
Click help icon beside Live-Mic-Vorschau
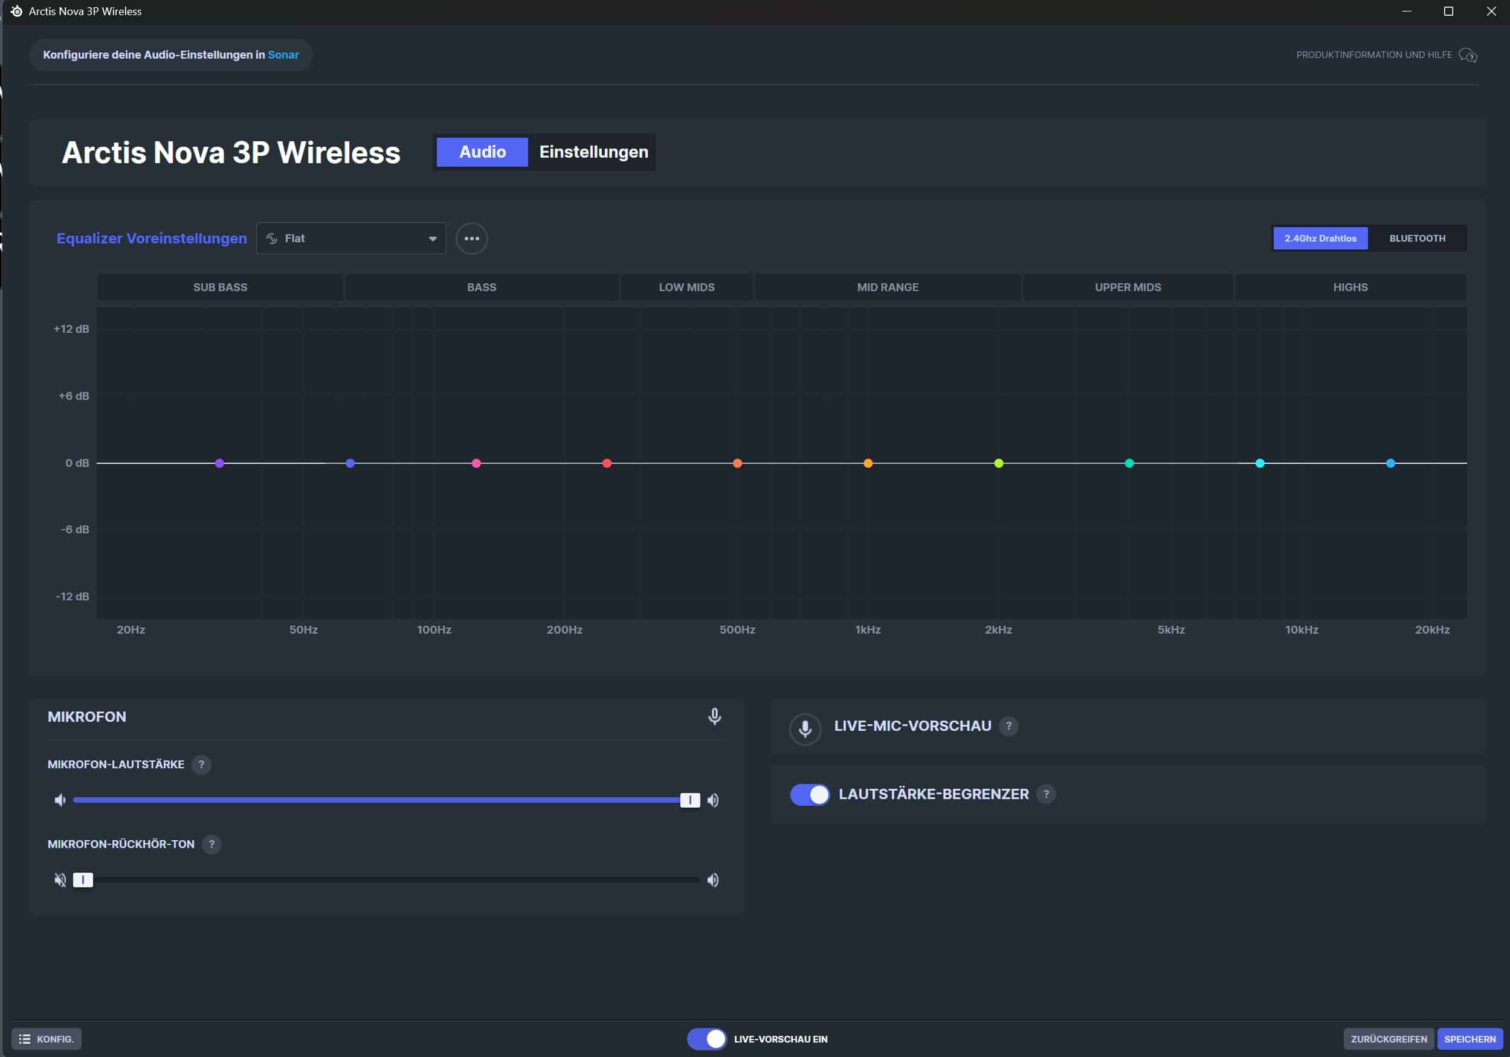click(1008, 725)
